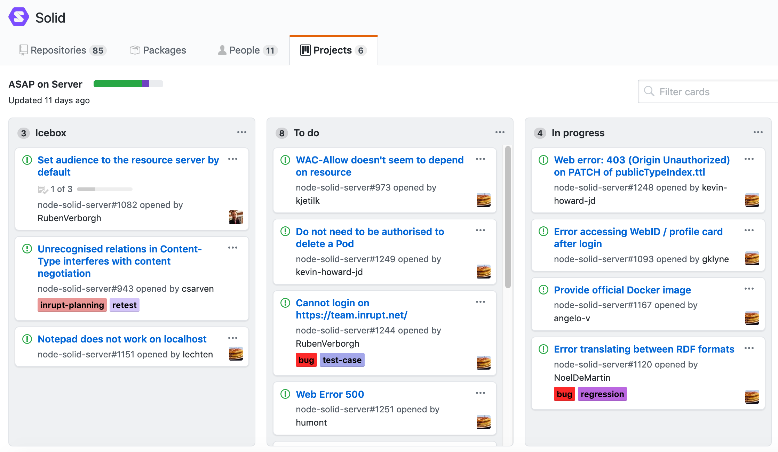
Task: Open the To do column menu
Action: click(x=500, y=132)
